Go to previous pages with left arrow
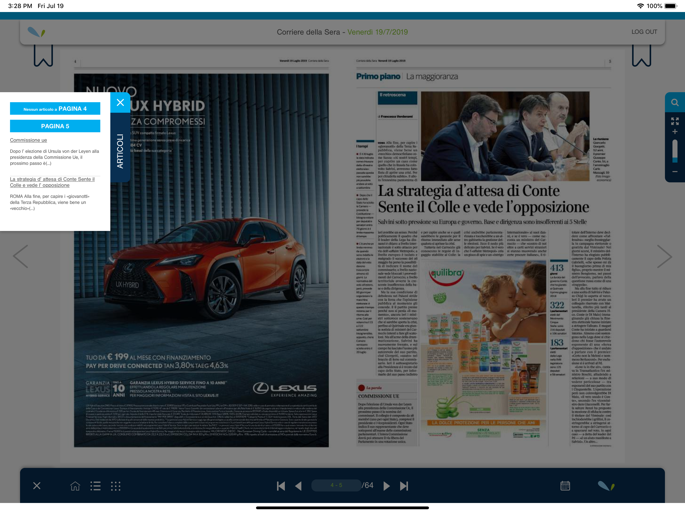The image size is (685, 513). click(21, 256)
